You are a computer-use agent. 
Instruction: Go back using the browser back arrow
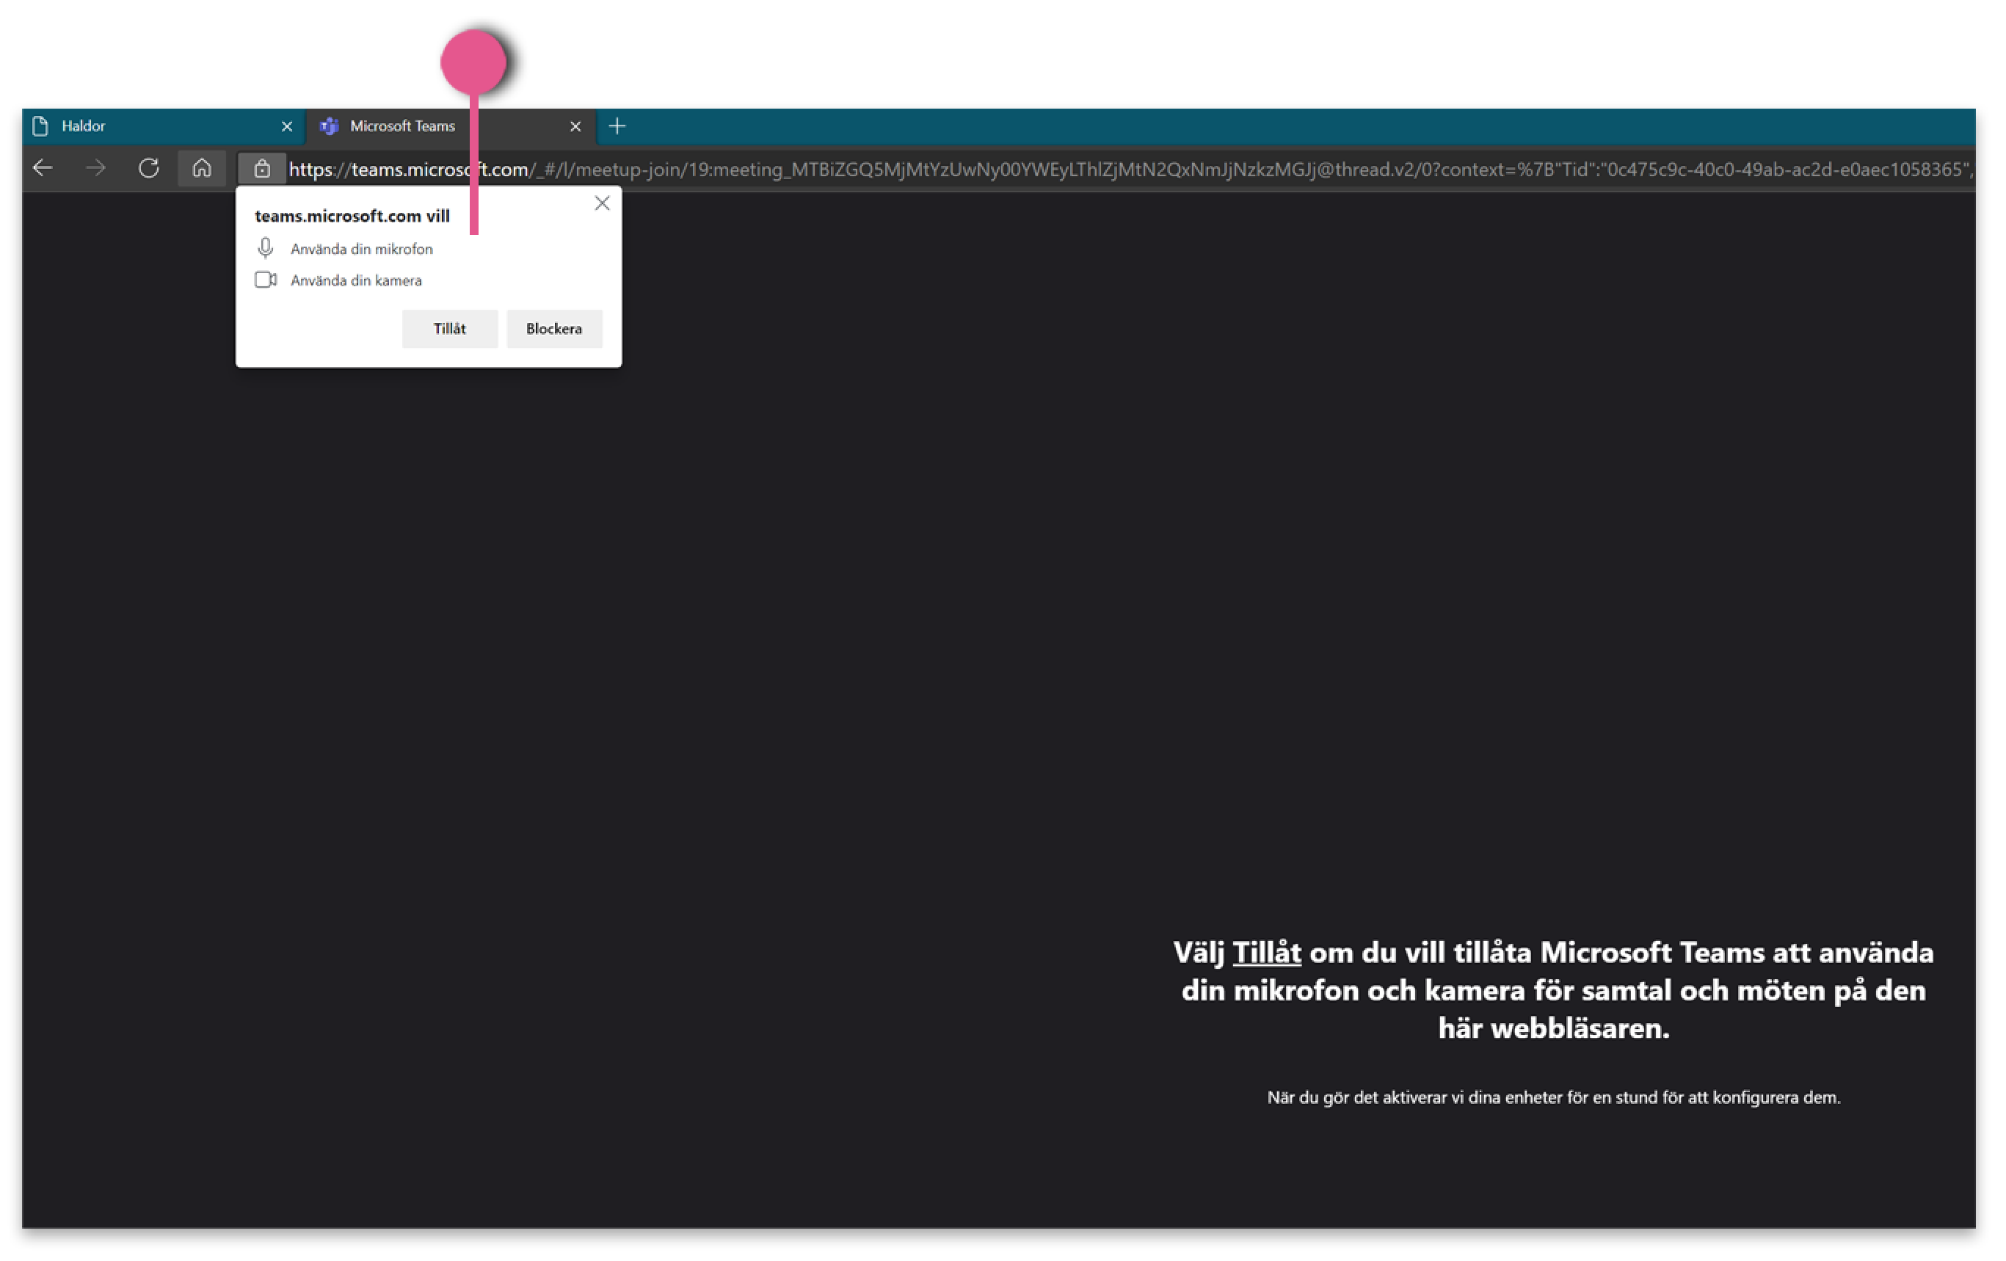(x=43, y=168)
